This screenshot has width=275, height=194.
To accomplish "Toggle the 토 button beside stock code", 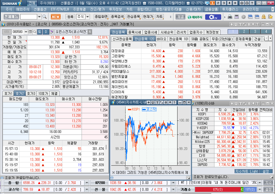I will 40,32.
